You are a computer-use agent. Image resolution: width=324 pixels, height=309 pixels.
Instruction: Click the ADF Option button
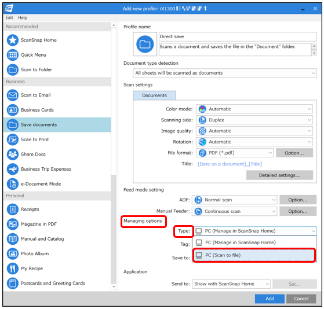pos(298,200)
